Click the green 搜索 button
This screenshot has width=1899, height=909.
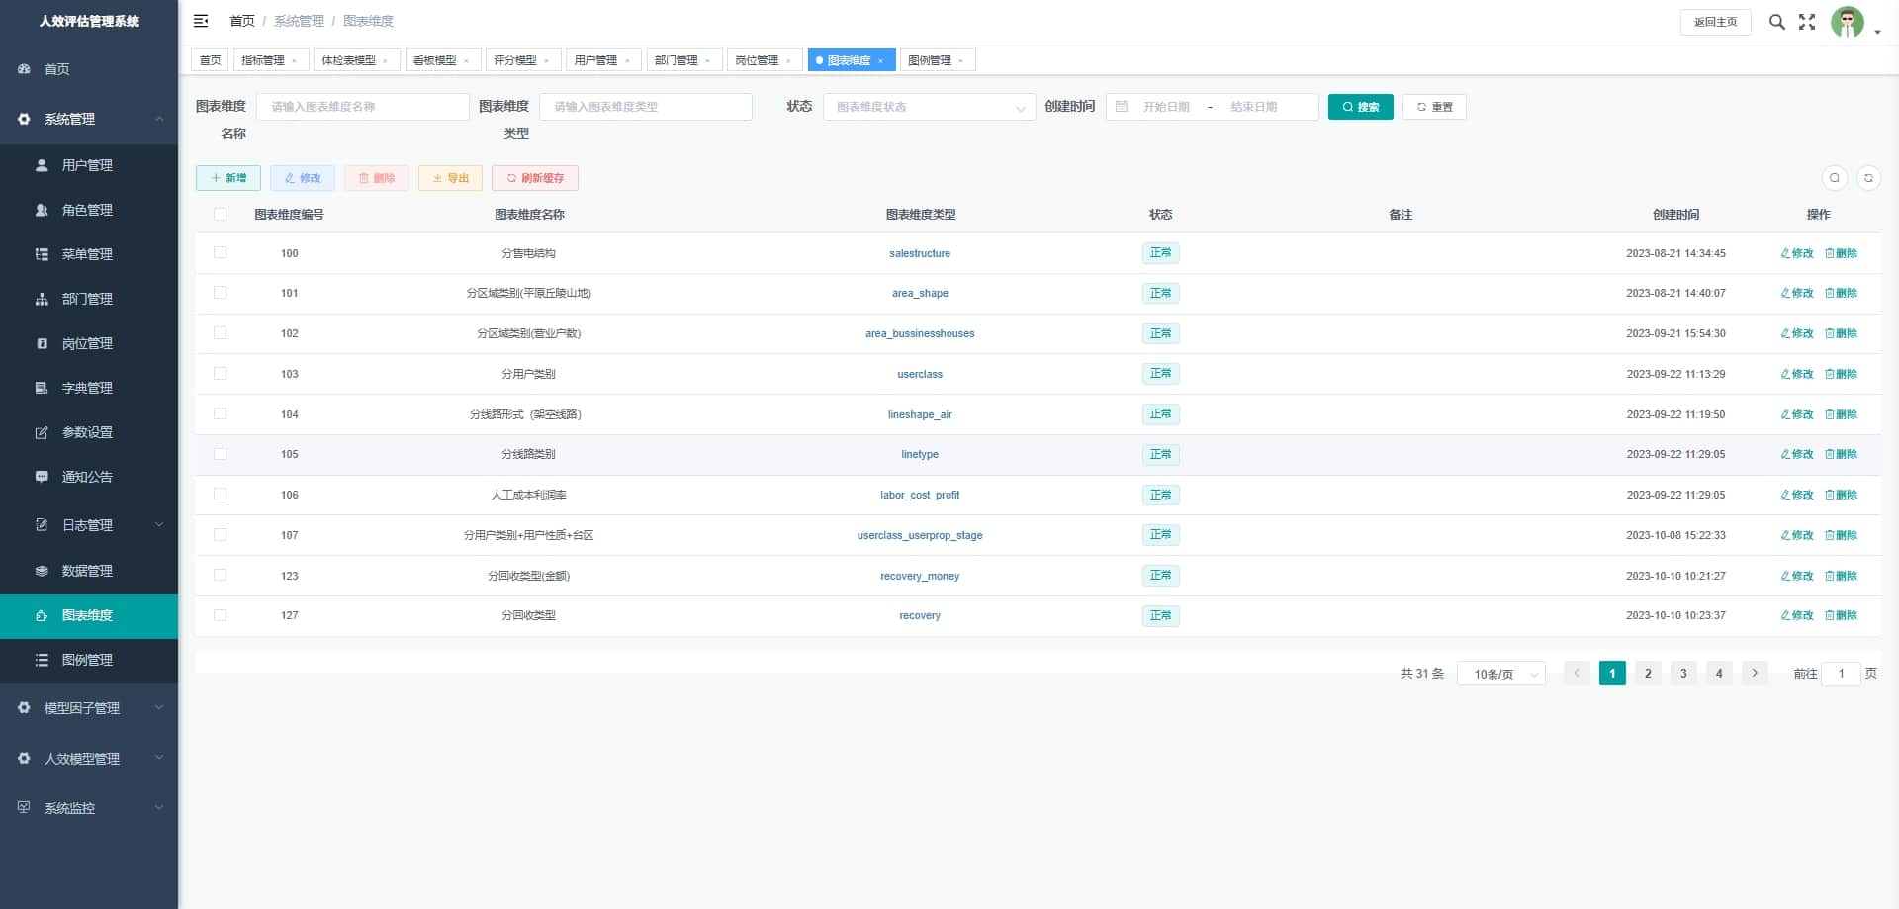point(1360,107)
